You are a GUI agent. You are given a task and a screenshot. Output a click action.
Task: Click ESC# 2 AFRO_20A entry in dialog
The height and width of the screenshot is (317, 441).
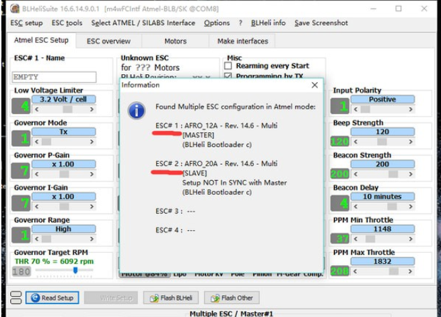click(x=217, y=163)
